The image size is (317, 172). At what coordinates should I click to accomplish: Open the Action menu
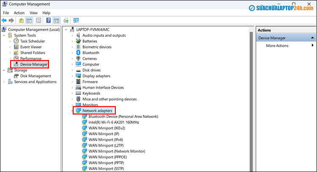[x=19, y=13]
